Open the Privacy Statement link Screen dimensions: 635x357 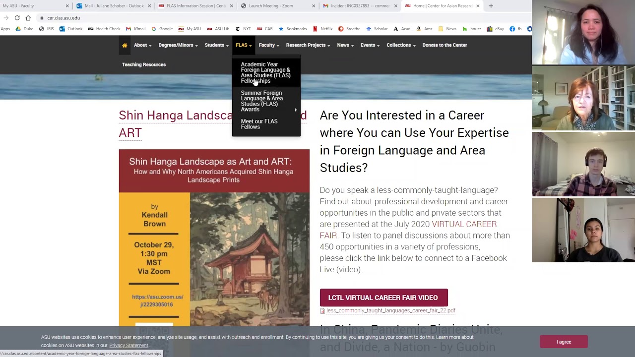128,346
